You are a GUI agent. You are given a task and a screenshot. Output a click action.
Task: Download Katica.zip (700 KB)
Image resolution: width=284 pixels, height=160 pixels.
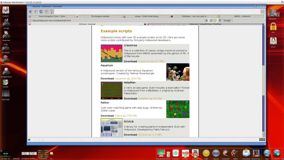coord(126,116)
